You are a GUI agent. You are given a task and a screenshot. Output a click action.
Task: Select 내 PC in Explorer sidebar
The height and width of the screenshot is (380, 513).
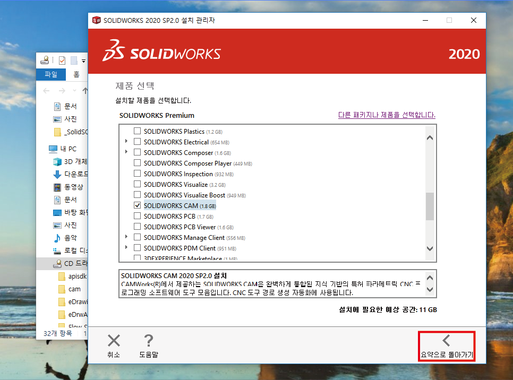63,149
